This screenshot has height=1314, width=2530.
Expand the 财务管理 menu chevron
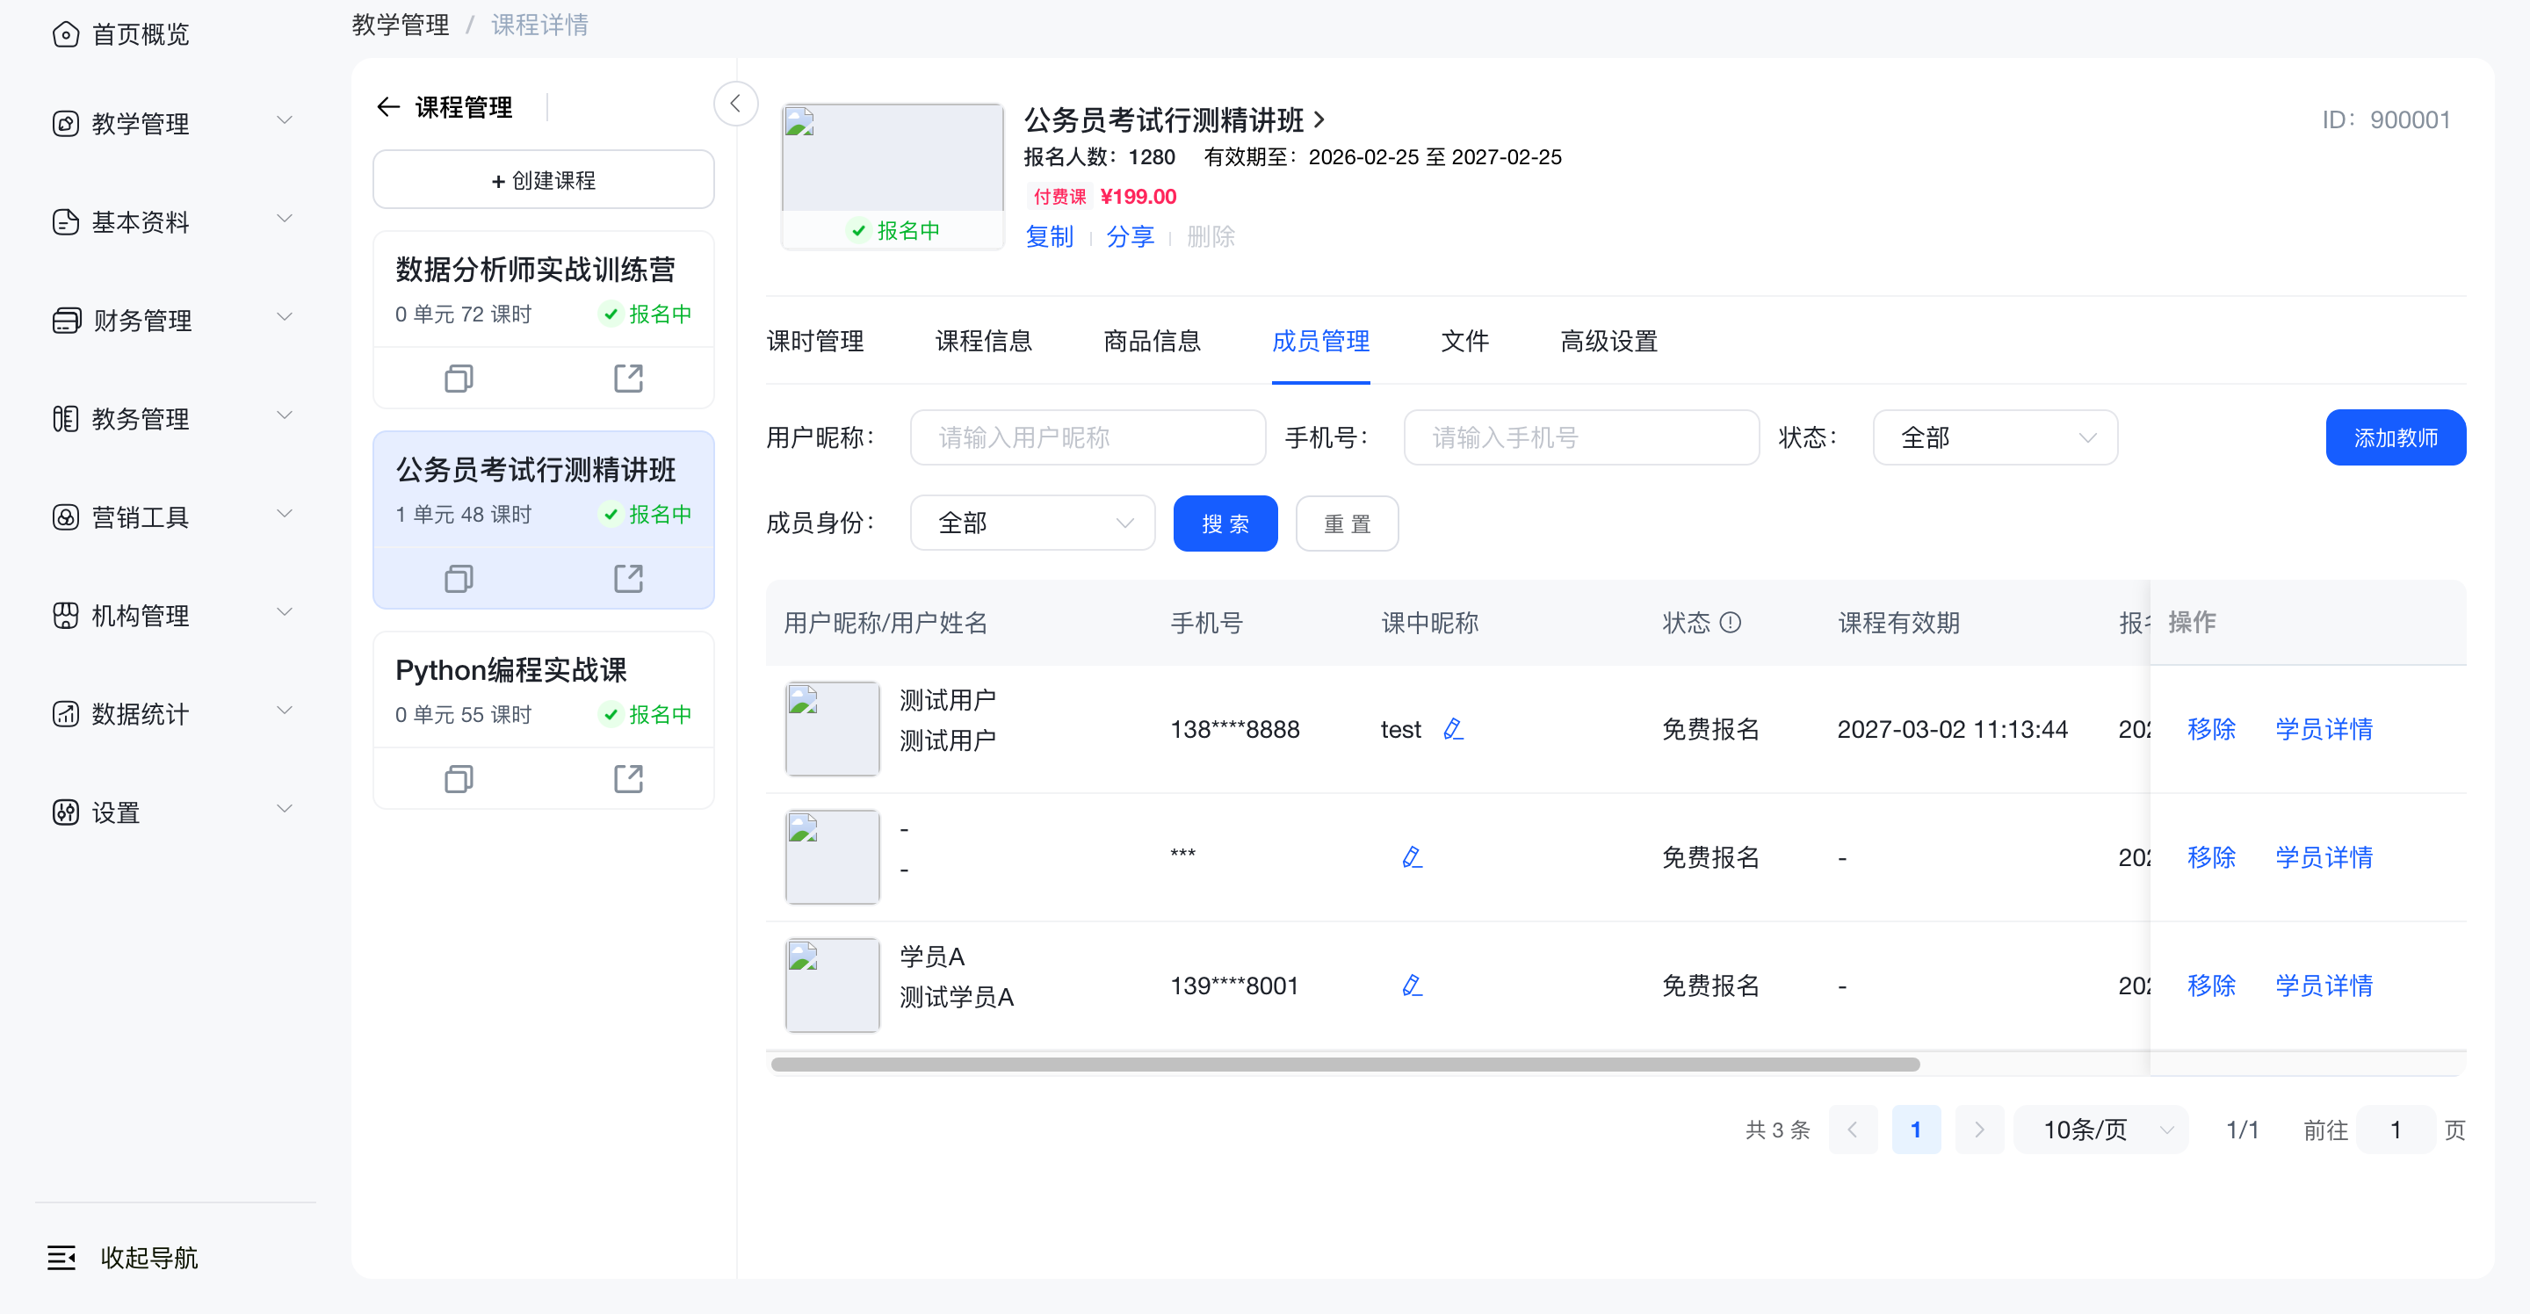click(x=285, y=317)
